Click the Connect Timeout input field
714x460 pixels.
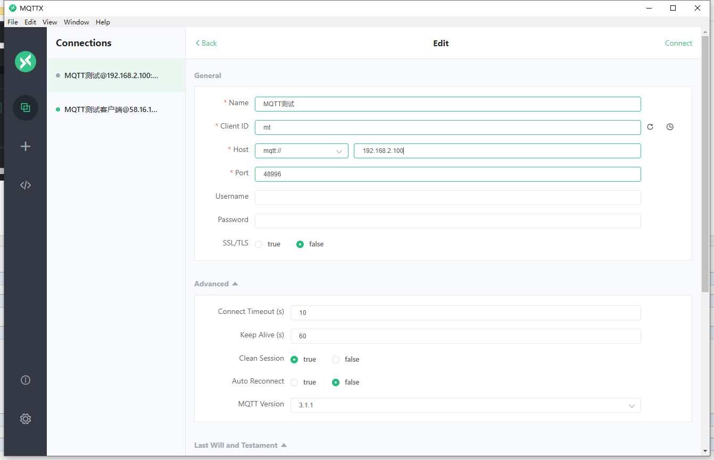466,313
